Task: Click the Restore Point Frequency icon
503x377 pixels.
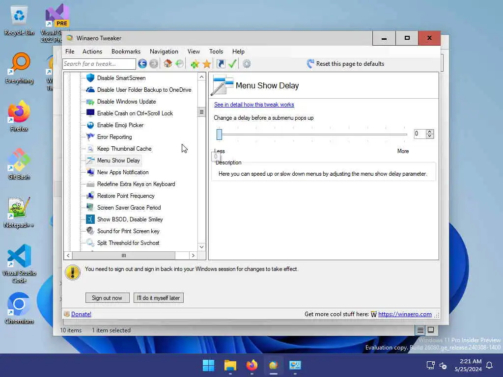Action: pos(90,195)
